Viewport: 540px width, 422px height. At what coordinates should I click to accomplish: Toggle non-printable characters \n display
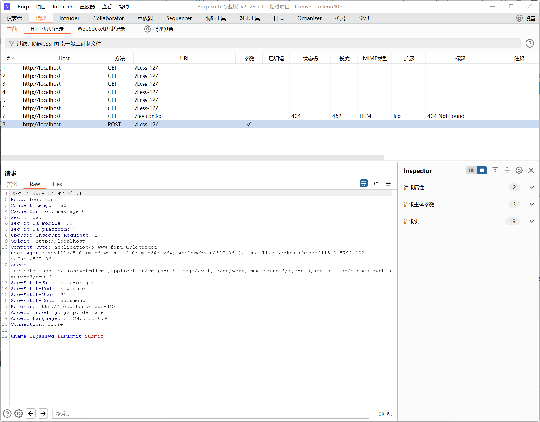[x=376, y=184]
